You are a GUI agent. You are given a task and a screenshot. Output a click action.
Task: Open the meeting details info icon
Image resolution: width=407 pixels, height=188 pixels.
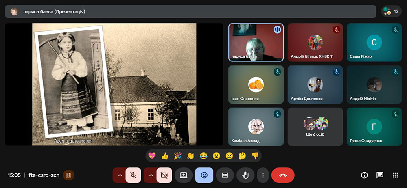point(364,175)
